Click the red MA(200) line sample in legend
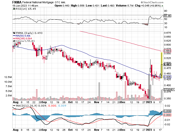Screen dimensions: 175x132 [14, 38]
